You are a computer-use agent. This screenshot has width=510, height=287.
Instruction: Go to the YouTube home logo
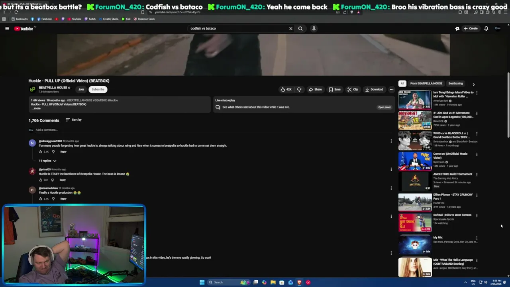point(24,28)
